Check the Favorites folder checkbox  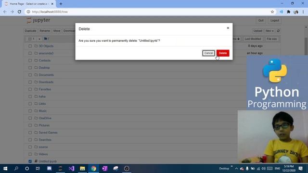click(30, 89)
